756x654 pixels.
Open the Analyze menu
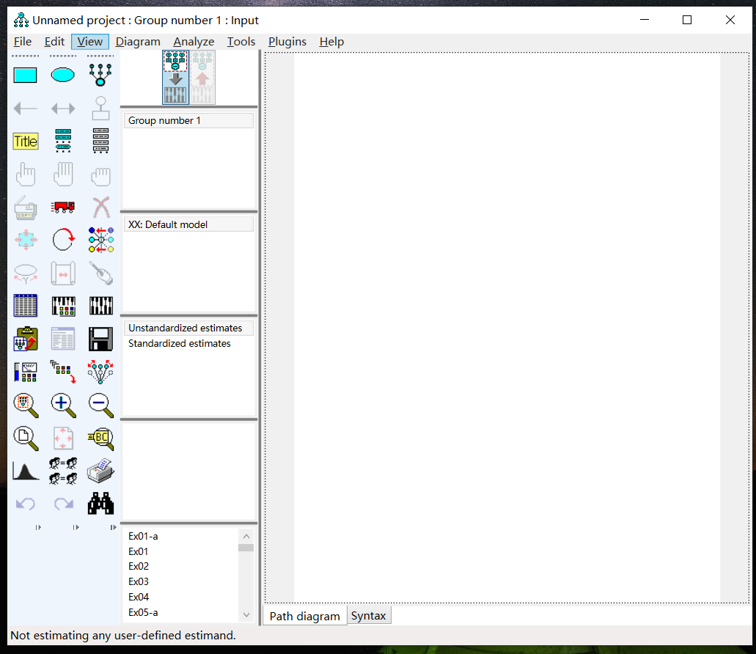point(194,42)
